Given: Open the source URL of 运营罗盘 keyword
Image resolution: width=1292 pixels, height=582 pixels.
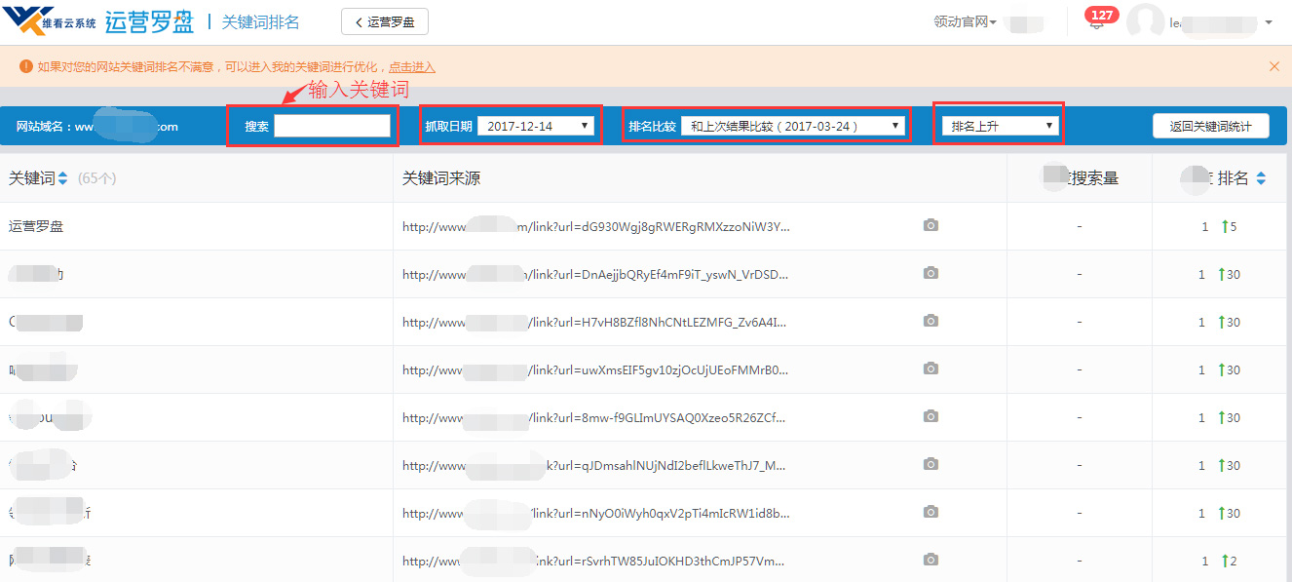Looking at the screenshot, I should [595, 226].
